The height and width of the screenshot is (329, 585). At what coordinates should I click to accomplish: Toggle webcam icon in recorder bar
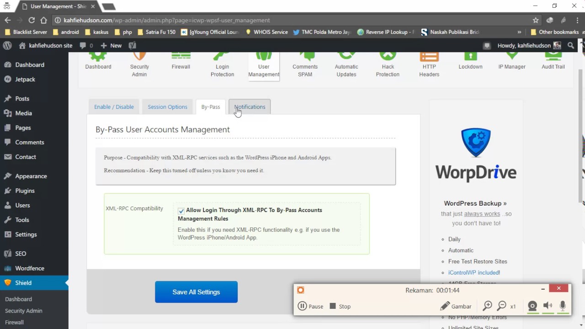[x=532, y=306]
